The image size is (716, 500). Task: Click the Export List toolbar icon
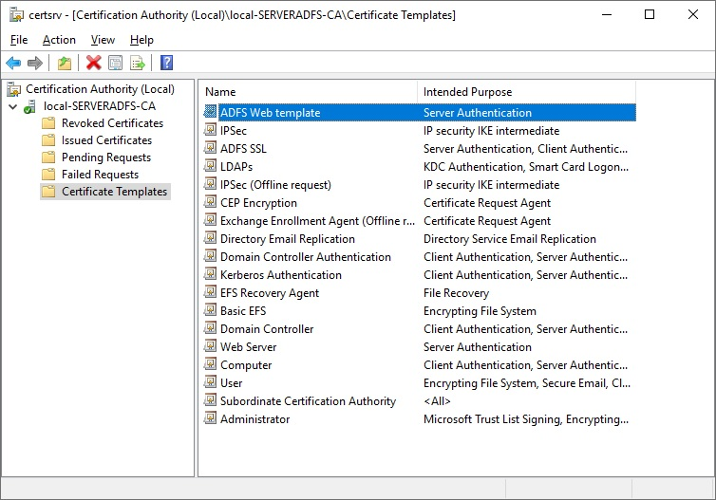coord(137,64)
